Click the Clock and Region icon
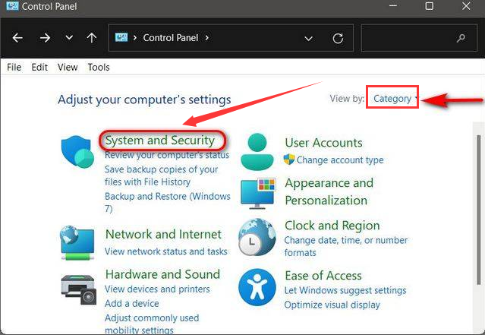The width and height of the screenshot is (485, 335). click(257, 238)
